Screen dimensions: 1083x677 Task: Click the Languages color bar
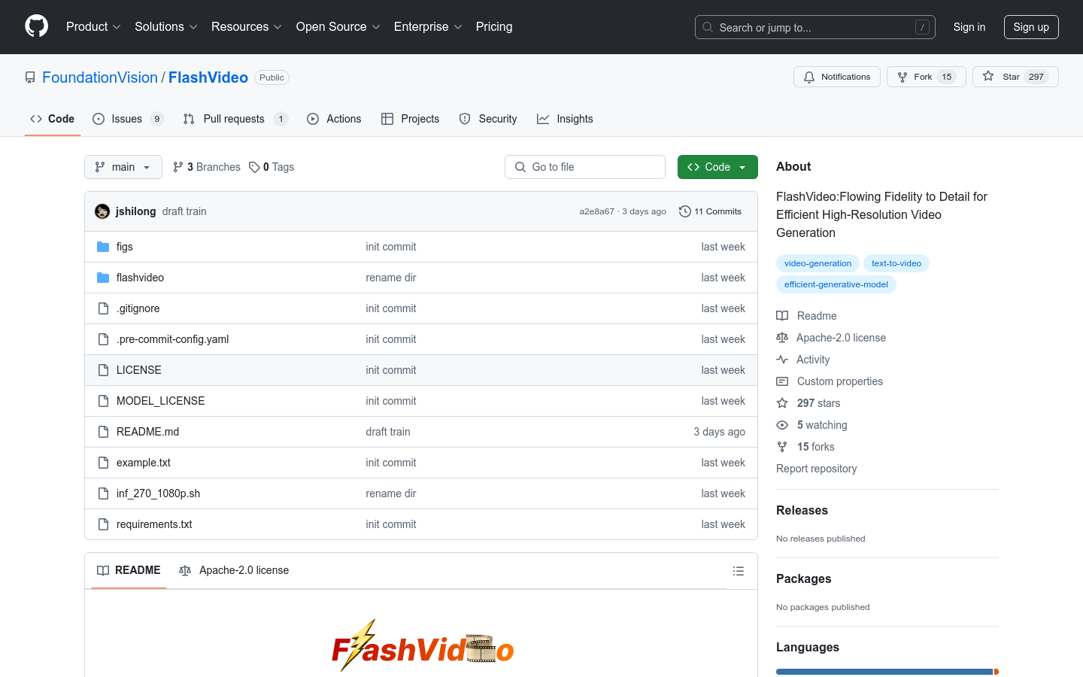click(887, 672)
